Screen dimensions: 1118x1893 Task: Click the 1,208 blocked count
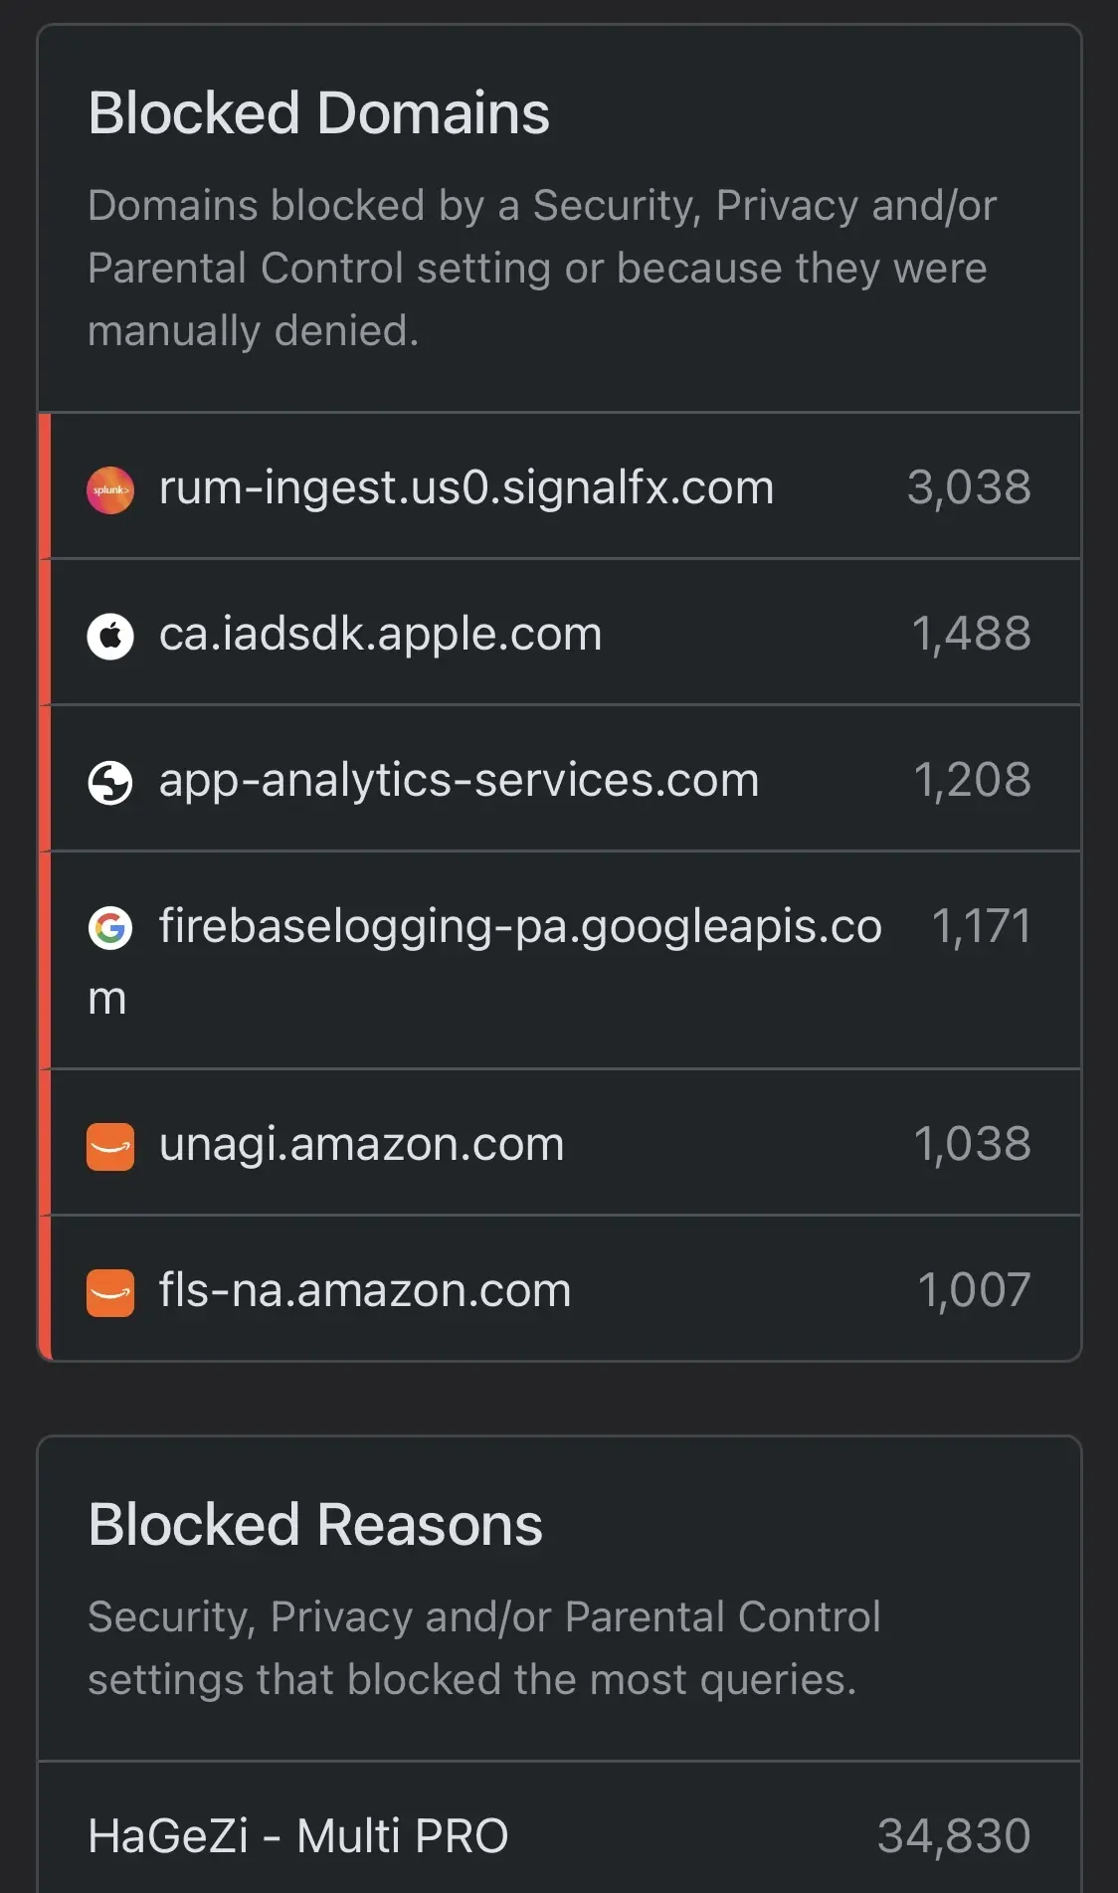tap(973, 780)
